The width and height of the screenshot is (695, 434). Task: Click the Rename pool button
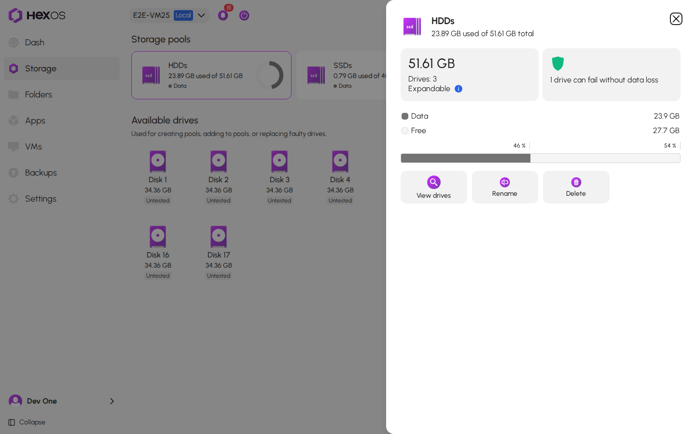pyautogui.click(x=505, y=187)
